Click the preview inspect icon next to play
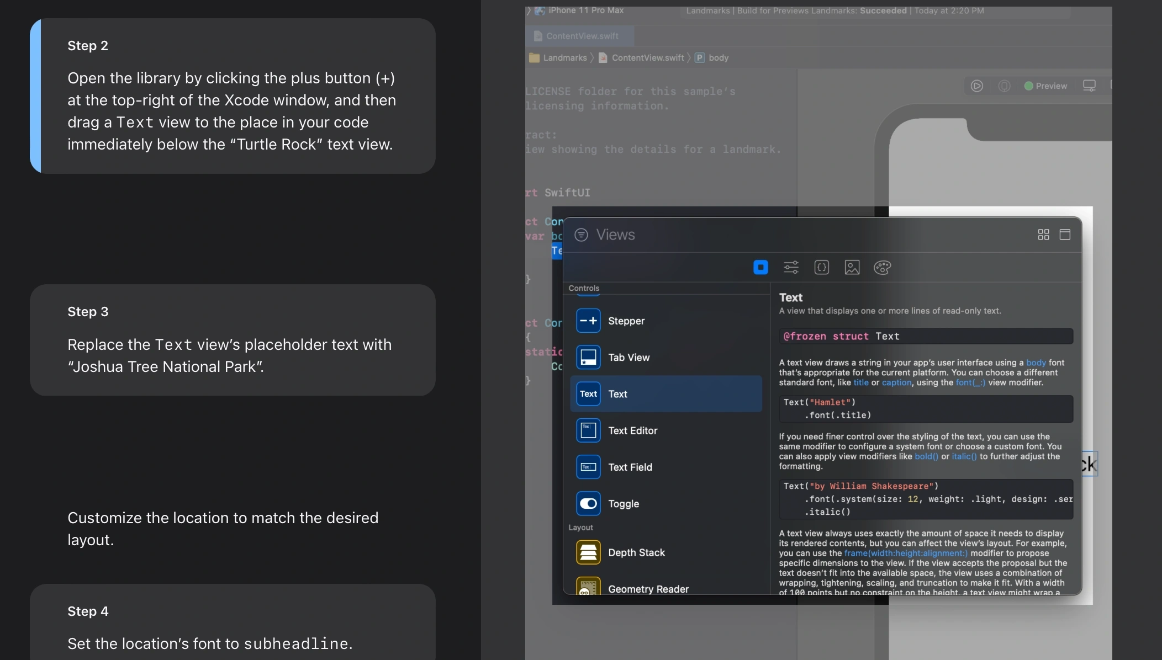Image resolution: width=1162 pixels, height=660 pixels. point(1005,86)
